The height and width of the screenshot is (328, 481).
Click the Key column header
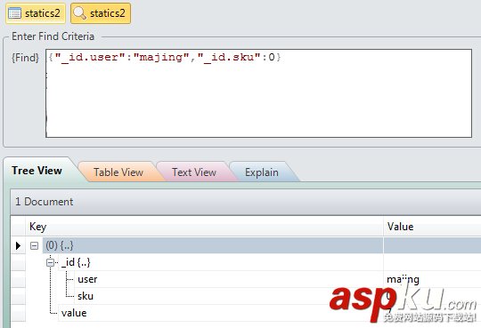click(204, 227)
